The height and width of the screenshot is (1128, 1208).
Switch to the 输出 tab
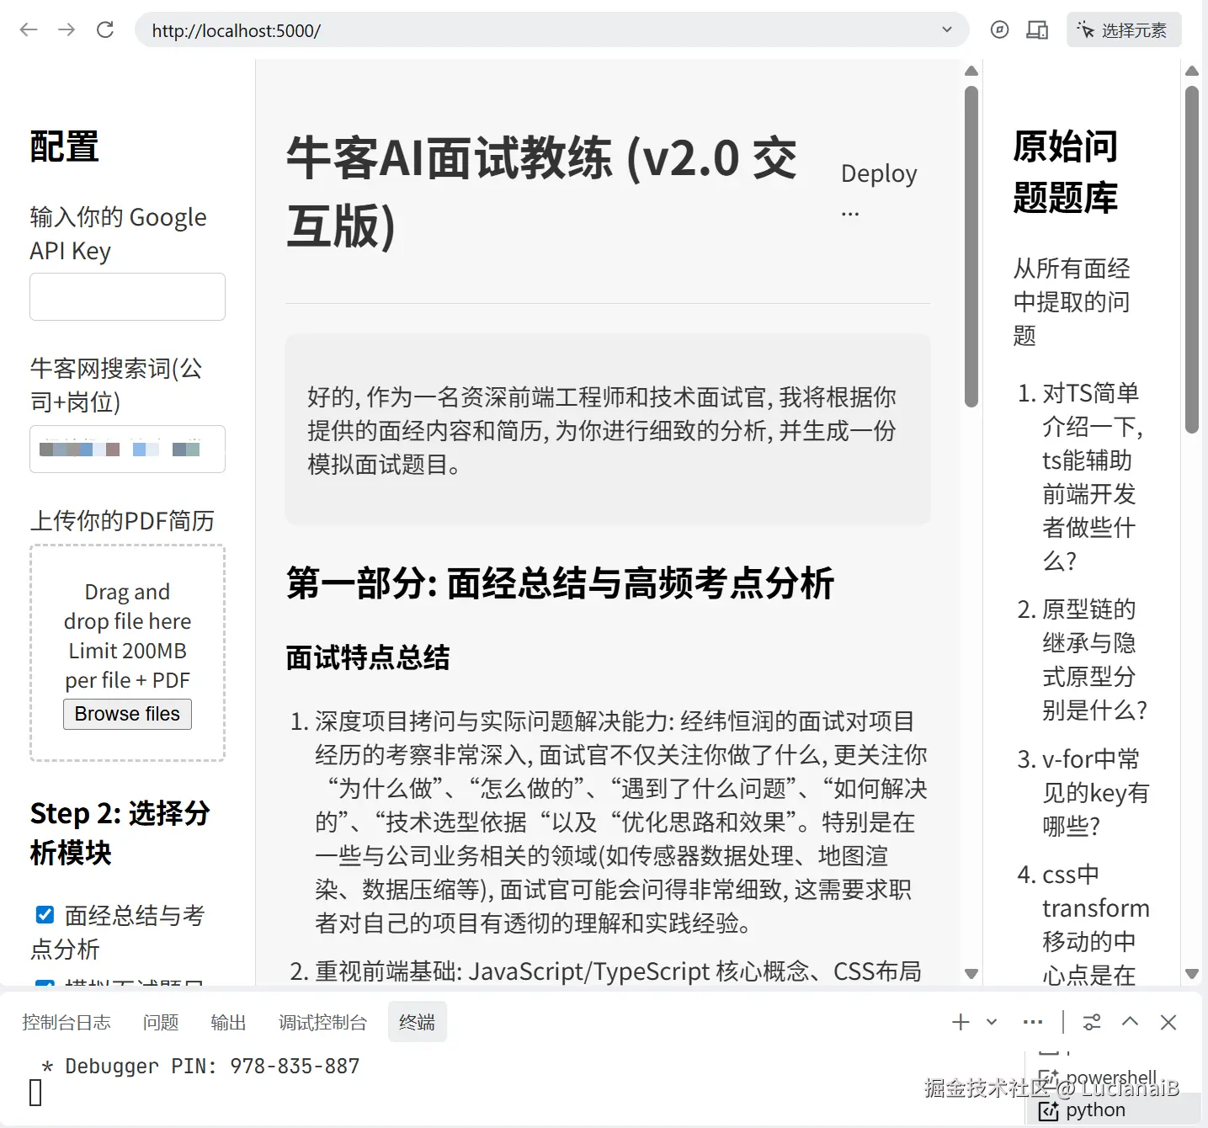228,1022
